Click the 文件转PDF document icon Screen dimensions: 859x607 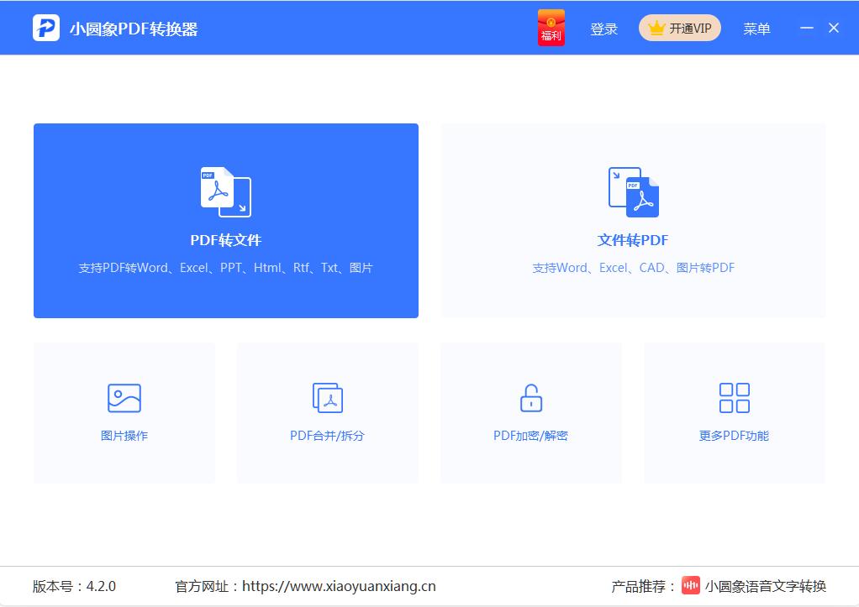pyautogui.click(x=633, y=191)
